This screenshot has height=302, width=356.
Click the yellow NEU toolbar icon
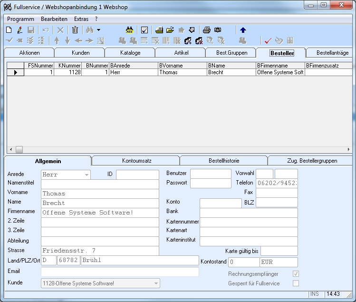[x=129, y=30]
